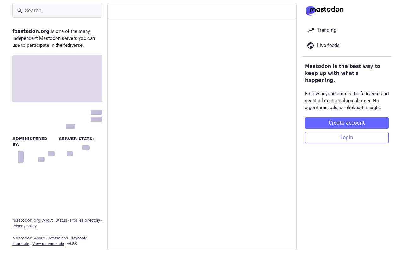The height and width of the screenshot is (253, 404).
Task: Click the Login button
Action: (x=347, y=138)
